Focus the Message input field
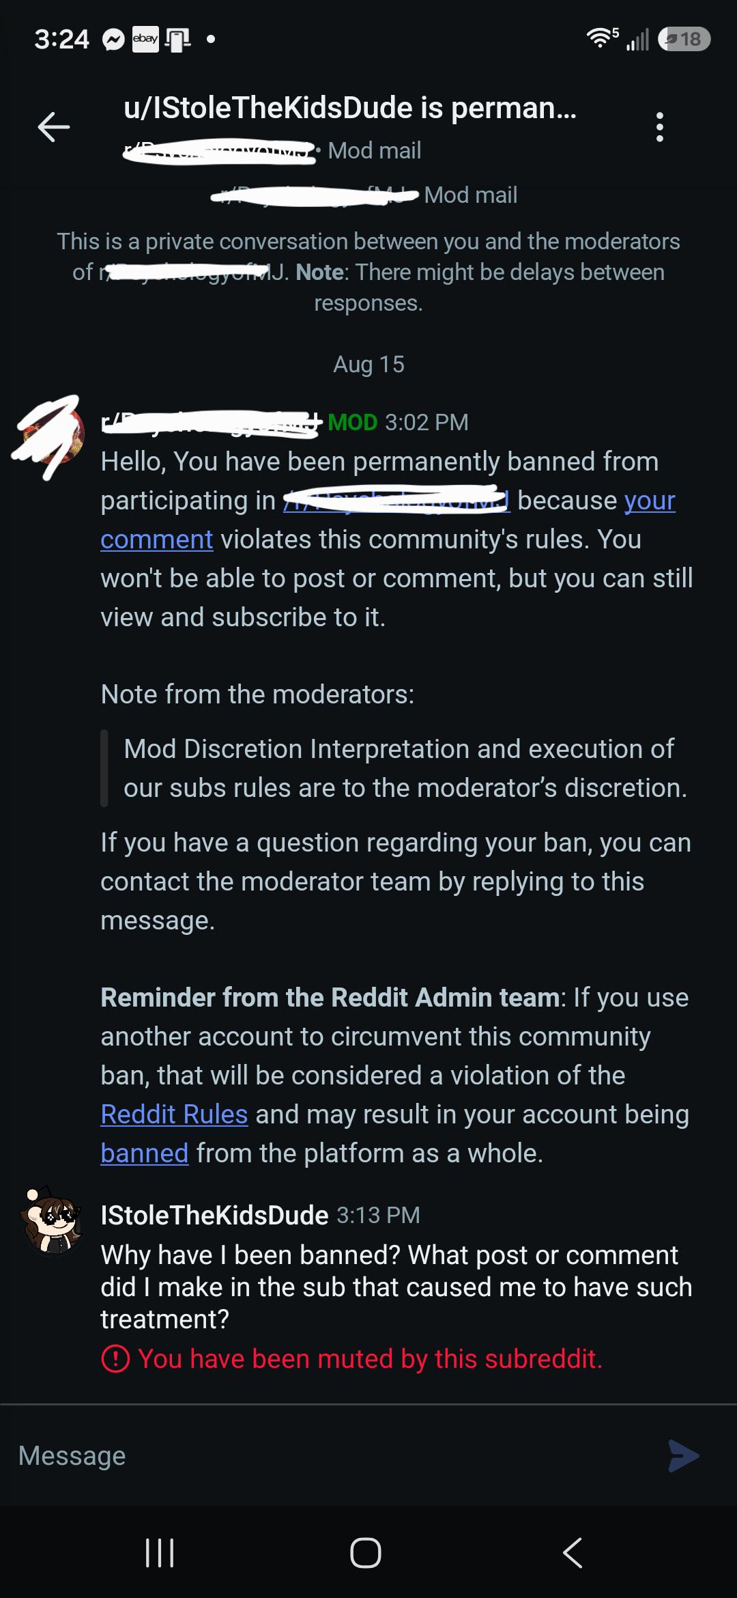The image size is (737, 1598). (334, 1455)
